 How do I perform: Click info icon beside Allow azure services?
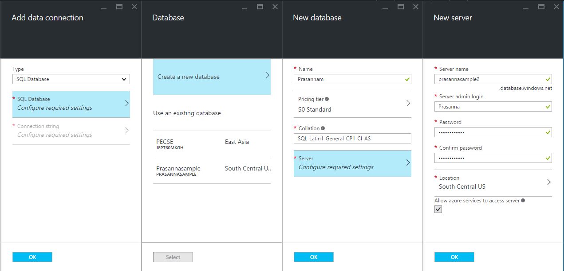click(x=523, y=201)
